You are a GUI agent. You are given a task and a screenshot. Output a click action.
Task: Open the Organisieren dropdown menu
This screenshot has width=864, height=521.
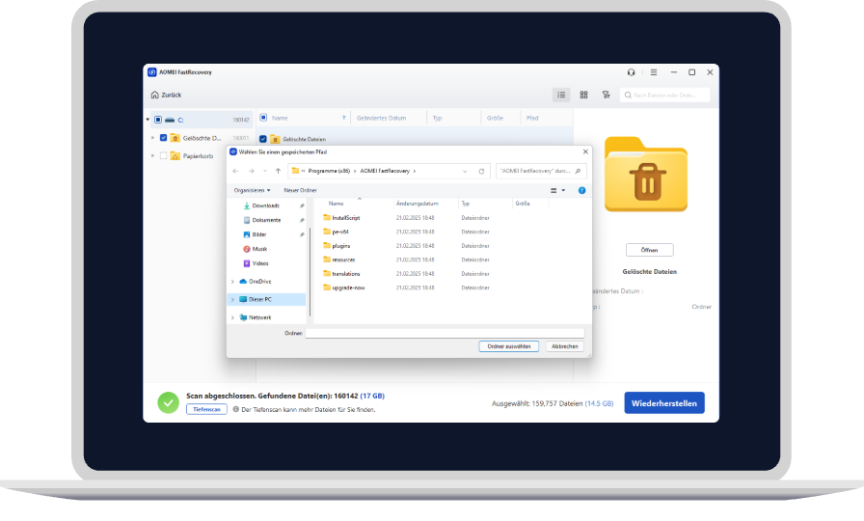(252, 191)
